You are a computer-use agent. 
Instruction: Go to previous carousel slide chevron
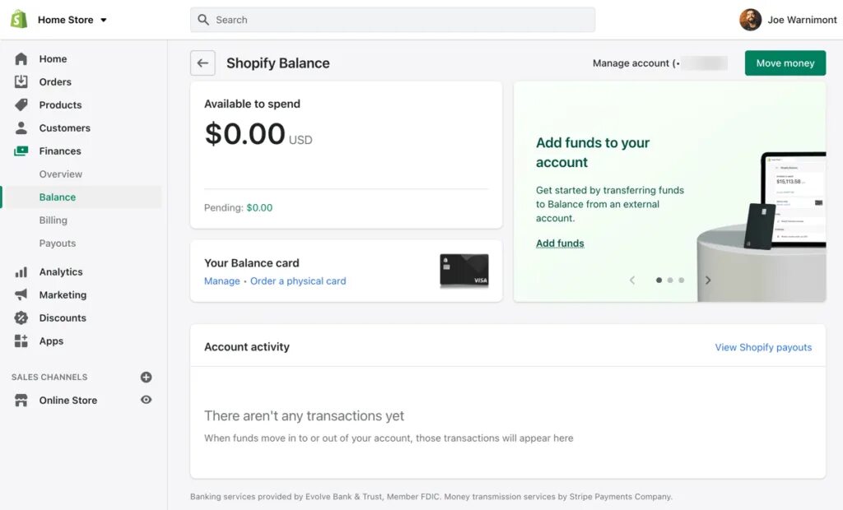pyautogui.click(x=632, y=280)
